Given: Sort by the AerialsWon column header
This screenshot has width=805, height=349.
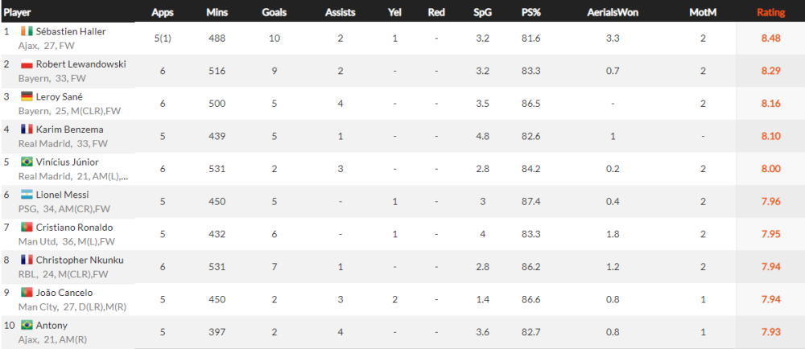Looking at the screenshot, I should 612,13.
